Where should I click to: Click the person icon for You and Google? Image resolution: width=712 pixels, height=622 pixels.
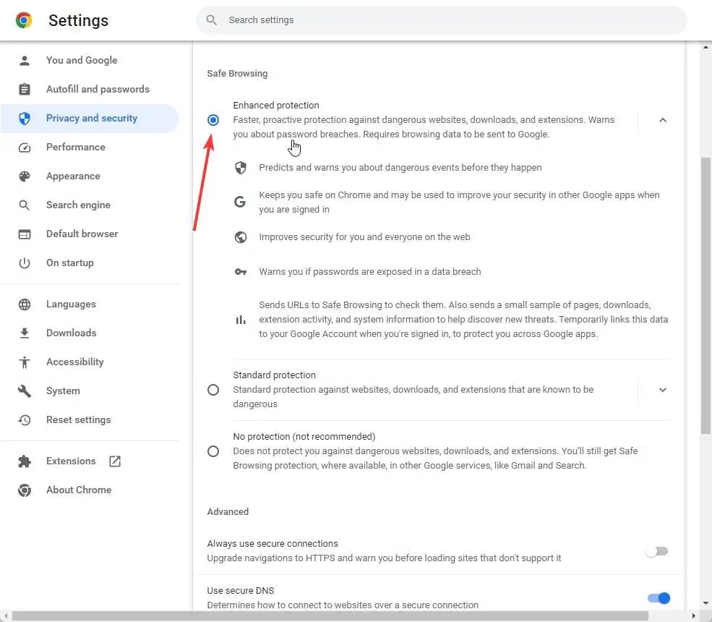pyautogui.click(x=25, y=61)
